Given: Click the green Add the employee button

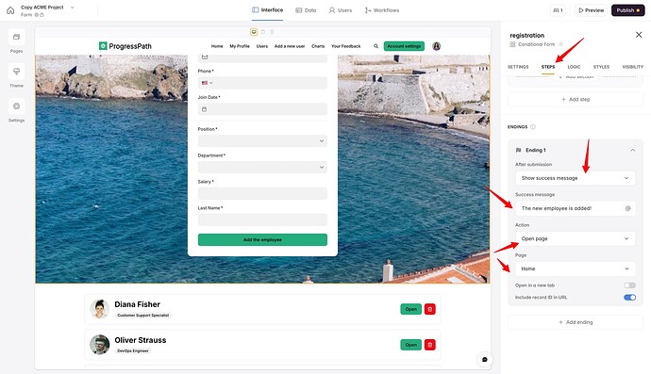Looking at the screenshot, I should pyautogui.click(x=262, y=239).
